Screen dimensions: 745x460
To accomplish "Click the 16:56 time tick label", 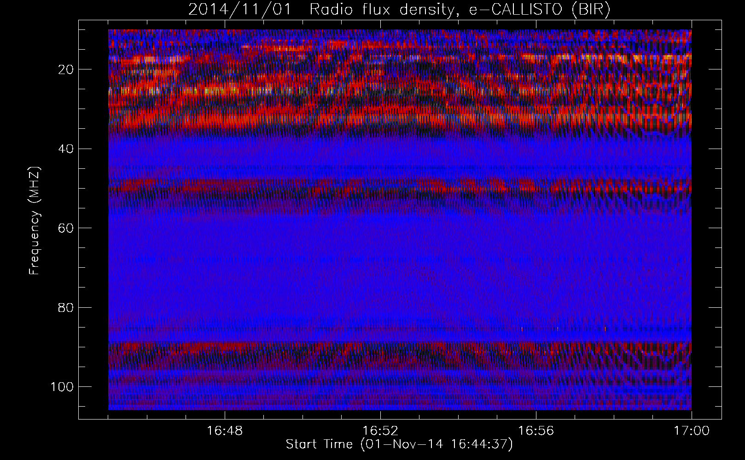I will pyautogui.click(x=536, y=431).
